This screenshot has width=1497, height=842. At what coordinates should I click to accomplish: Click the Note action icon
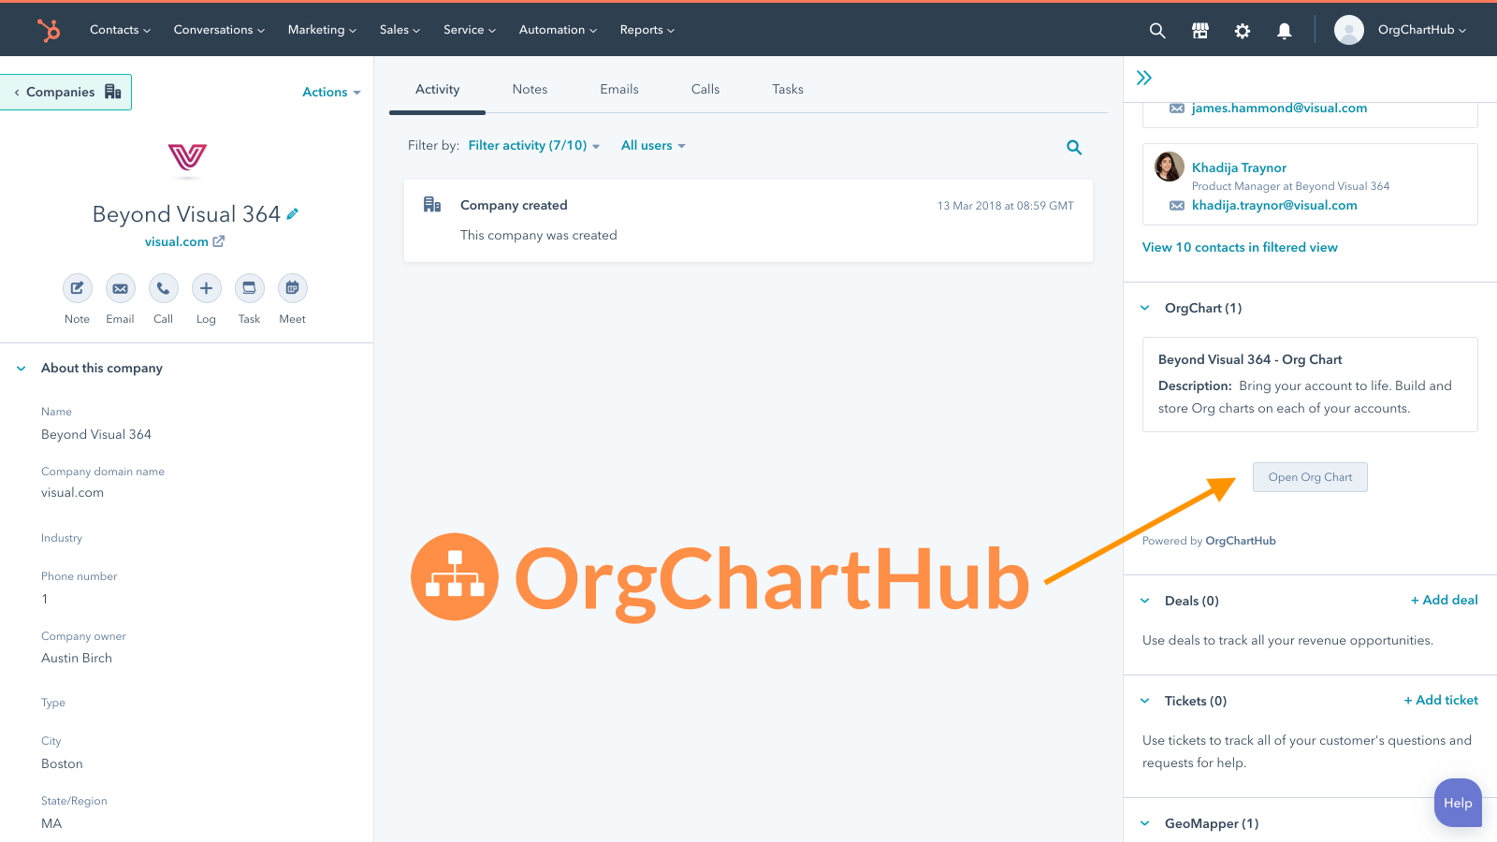point(78,288)
